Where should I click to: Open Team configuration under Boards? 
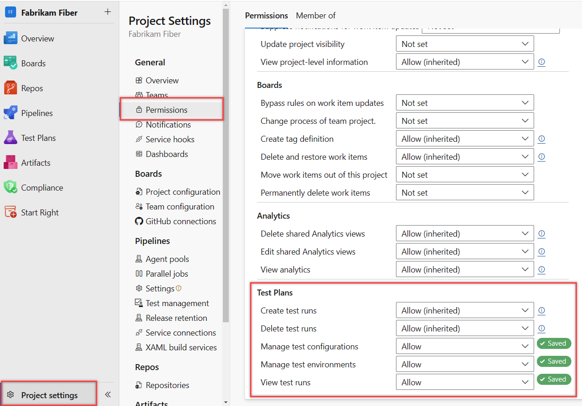tap(180, 207)
